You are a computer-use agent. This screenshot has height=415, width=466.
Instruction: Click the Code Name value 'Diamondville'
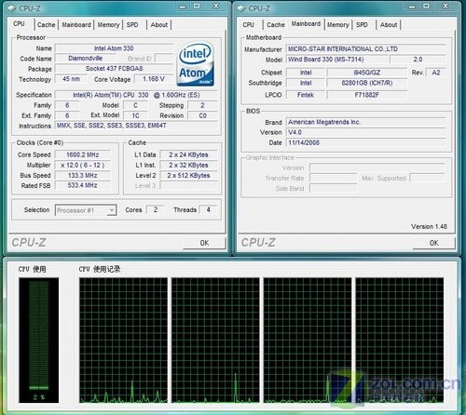click(x=86, y=59)
